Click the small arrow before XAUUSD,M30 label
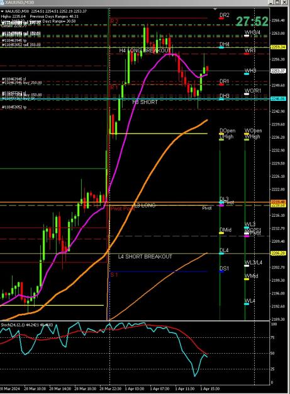This screenshot has height=394, width=290. click(x=2, y=11)
